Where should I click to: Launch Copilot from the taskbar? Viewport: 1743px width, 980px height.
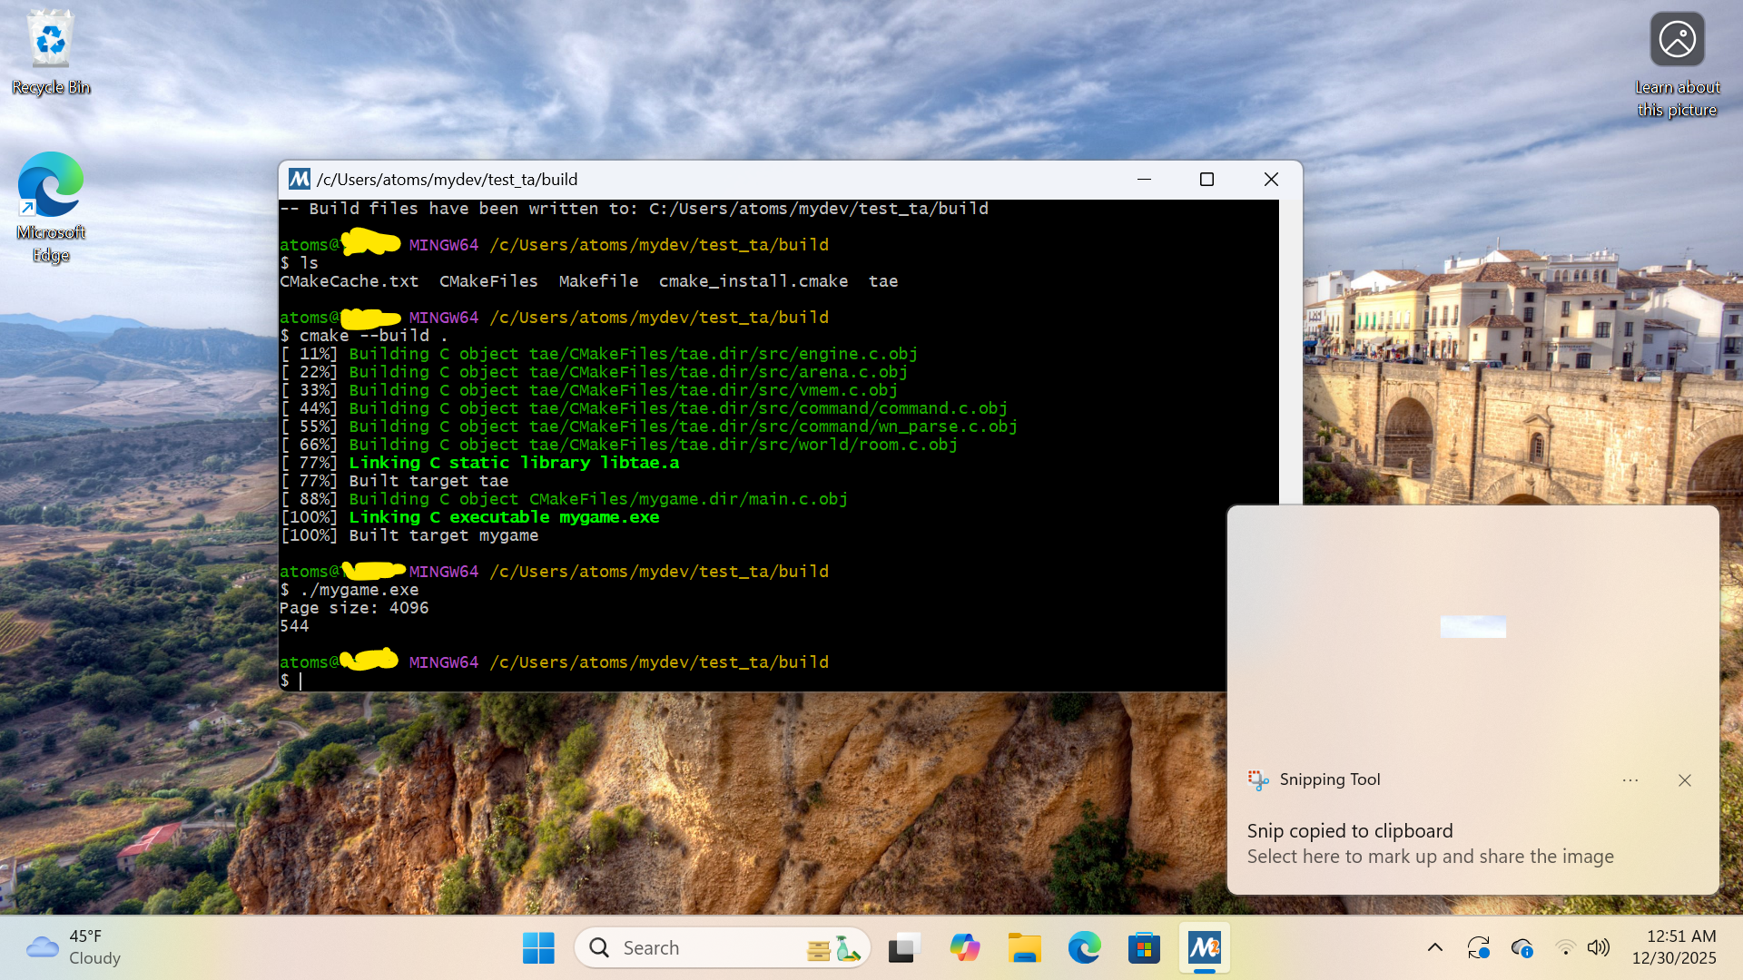point(964,947)
